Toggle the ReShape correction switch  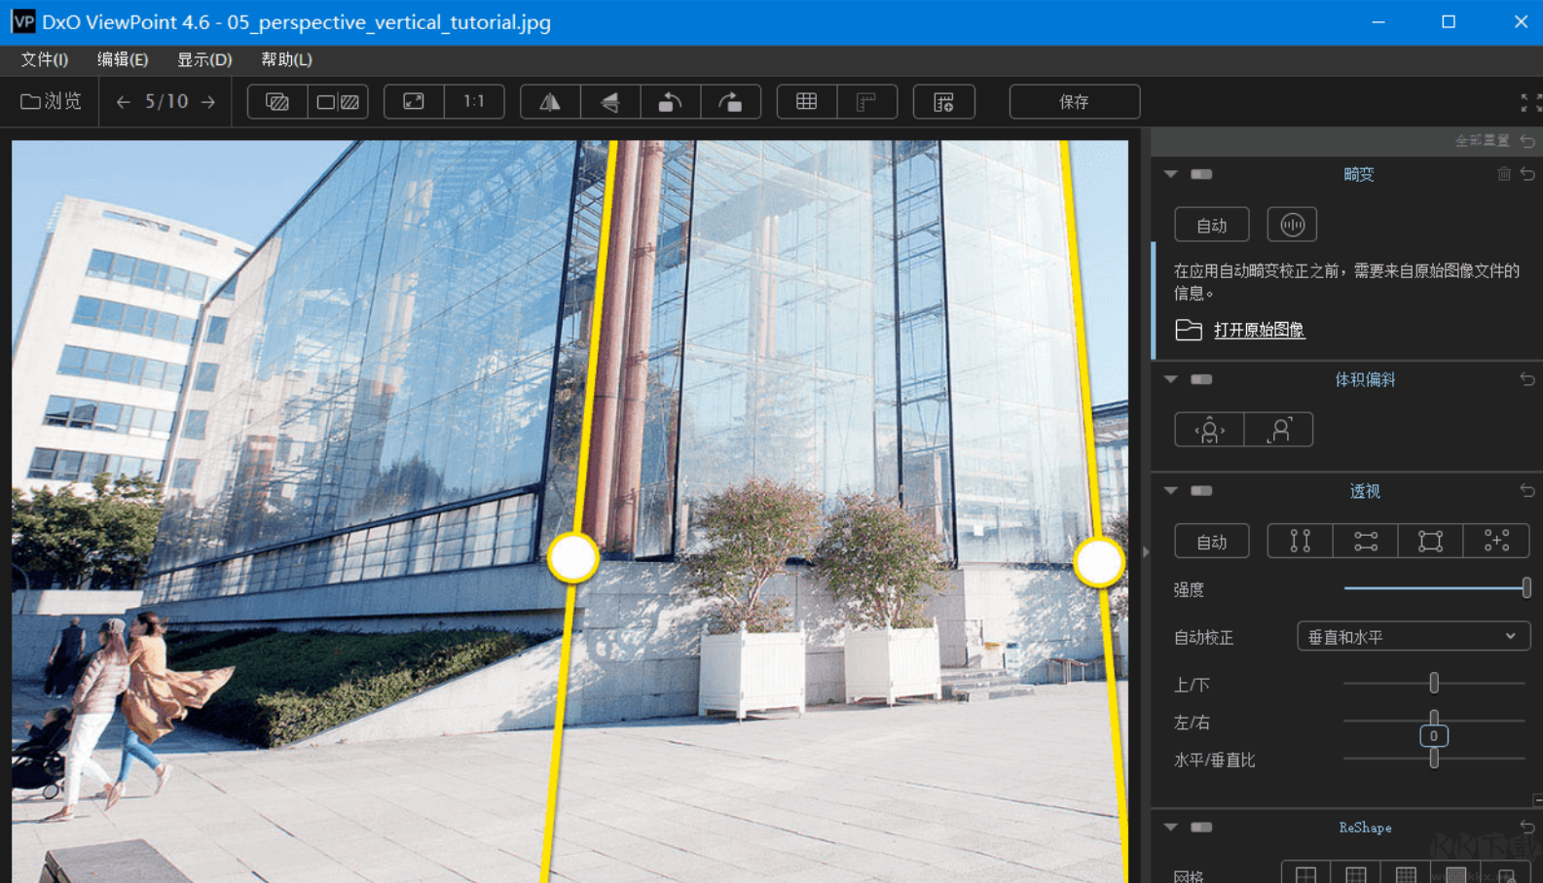[x=1201, y=827]
